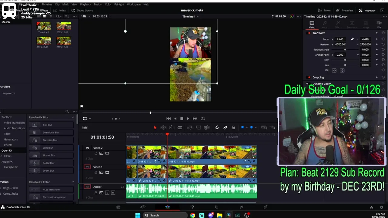388x218 pixels.
Task: Adjust the Pitch slider handle
Action: (345, 60)
